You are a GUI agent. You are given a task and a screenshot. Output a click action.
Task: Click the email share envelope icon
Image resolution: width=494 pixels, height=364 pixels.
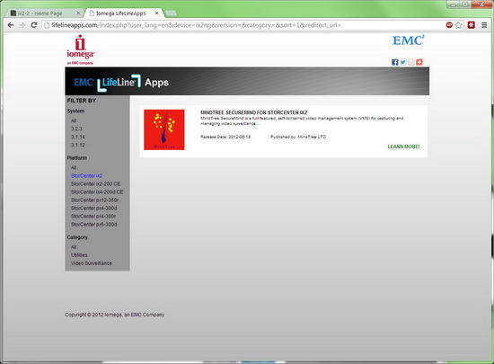point(411,62)
